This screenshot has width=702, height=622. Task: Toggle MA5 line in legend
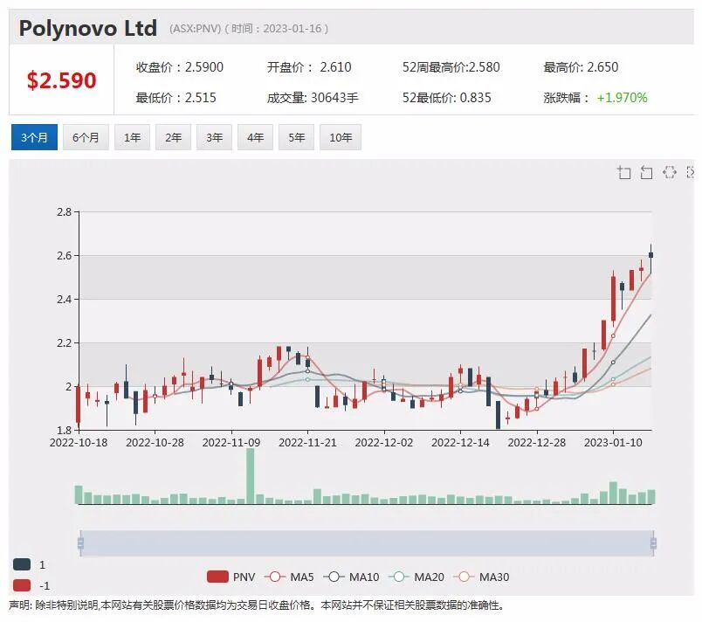[x=289, y=577]
